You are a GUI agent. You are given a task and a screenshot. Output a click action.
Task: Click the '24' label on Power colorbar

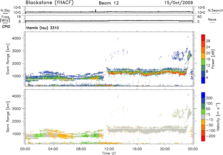coord(208,47)
